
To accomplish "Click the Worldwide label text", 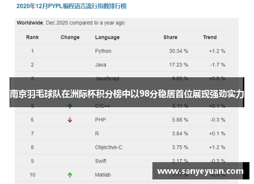I will click(x=30, y=23).
